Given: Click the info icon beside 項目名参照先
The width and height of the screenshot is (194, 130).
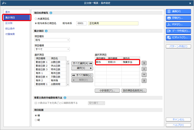Looking at the screenshot, I should pos(51,13).
